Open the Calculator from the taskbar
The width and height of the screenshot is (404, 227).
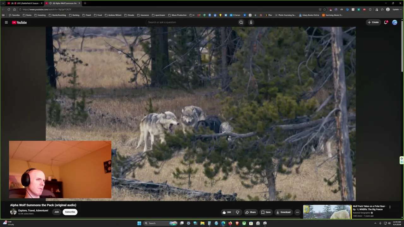209,223
